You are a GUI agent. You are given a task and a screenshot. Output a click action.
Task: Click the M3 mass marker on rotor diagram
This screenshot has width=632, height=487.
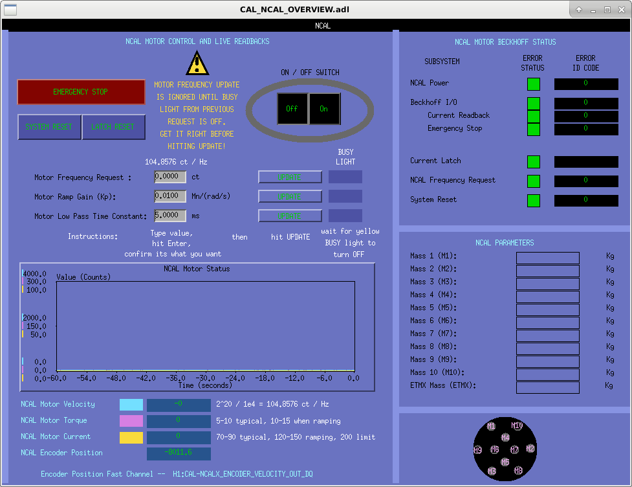click(x=492, y=471)
